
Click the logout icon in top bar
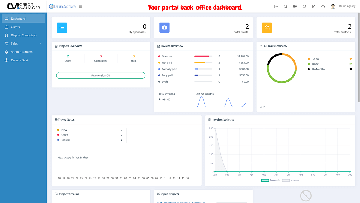point(276,6)
